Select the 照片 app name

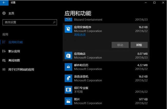(x=77, y=99)
